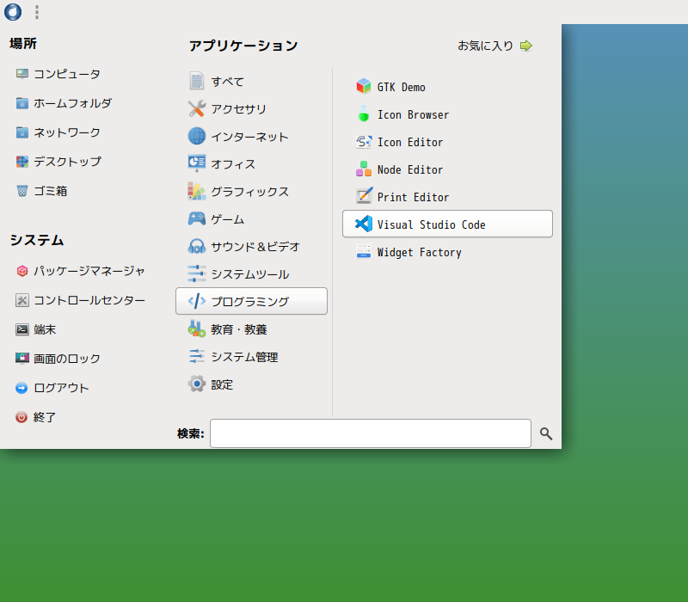Open コントロールセンター

[80, 300]
